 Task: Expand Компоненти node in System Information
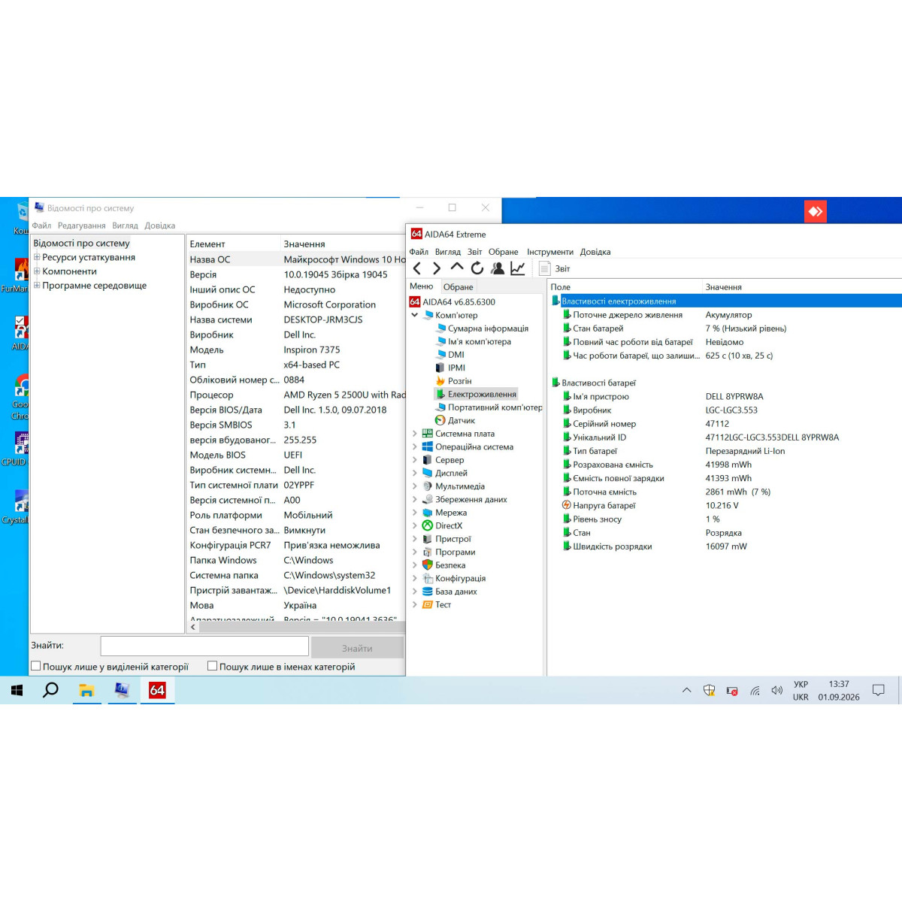point(36,271)
